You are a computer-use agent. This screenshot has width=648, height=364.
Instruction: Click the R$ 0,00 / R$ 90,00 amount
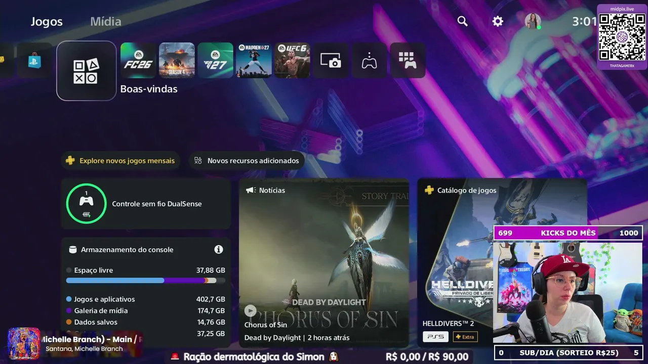pyautogui.click(x=427, y=357)
